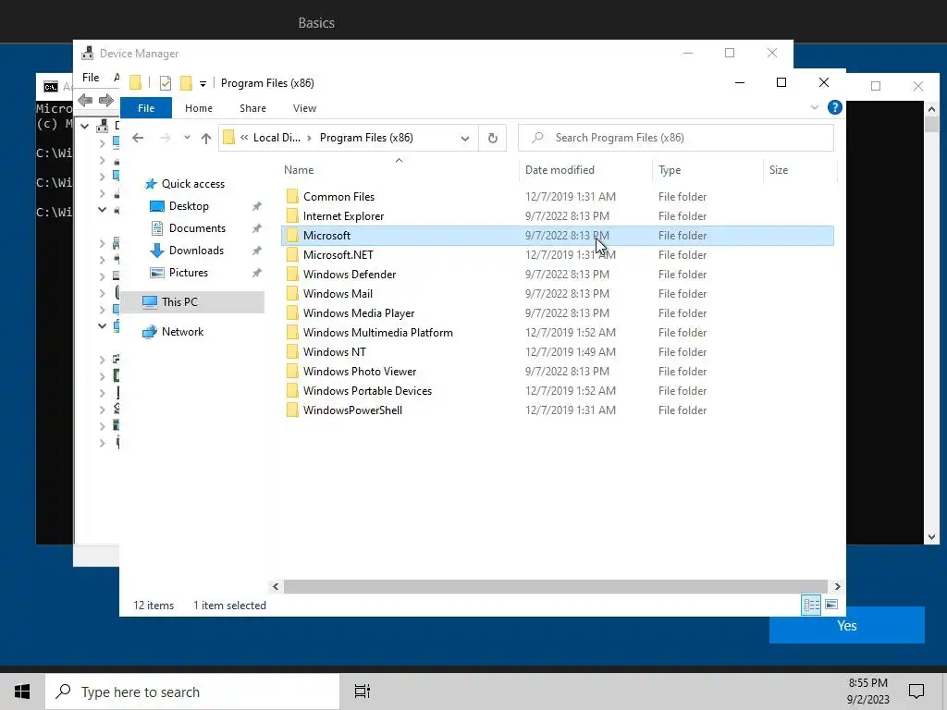Open the recent locations dropdown arrow

point(187,138)
